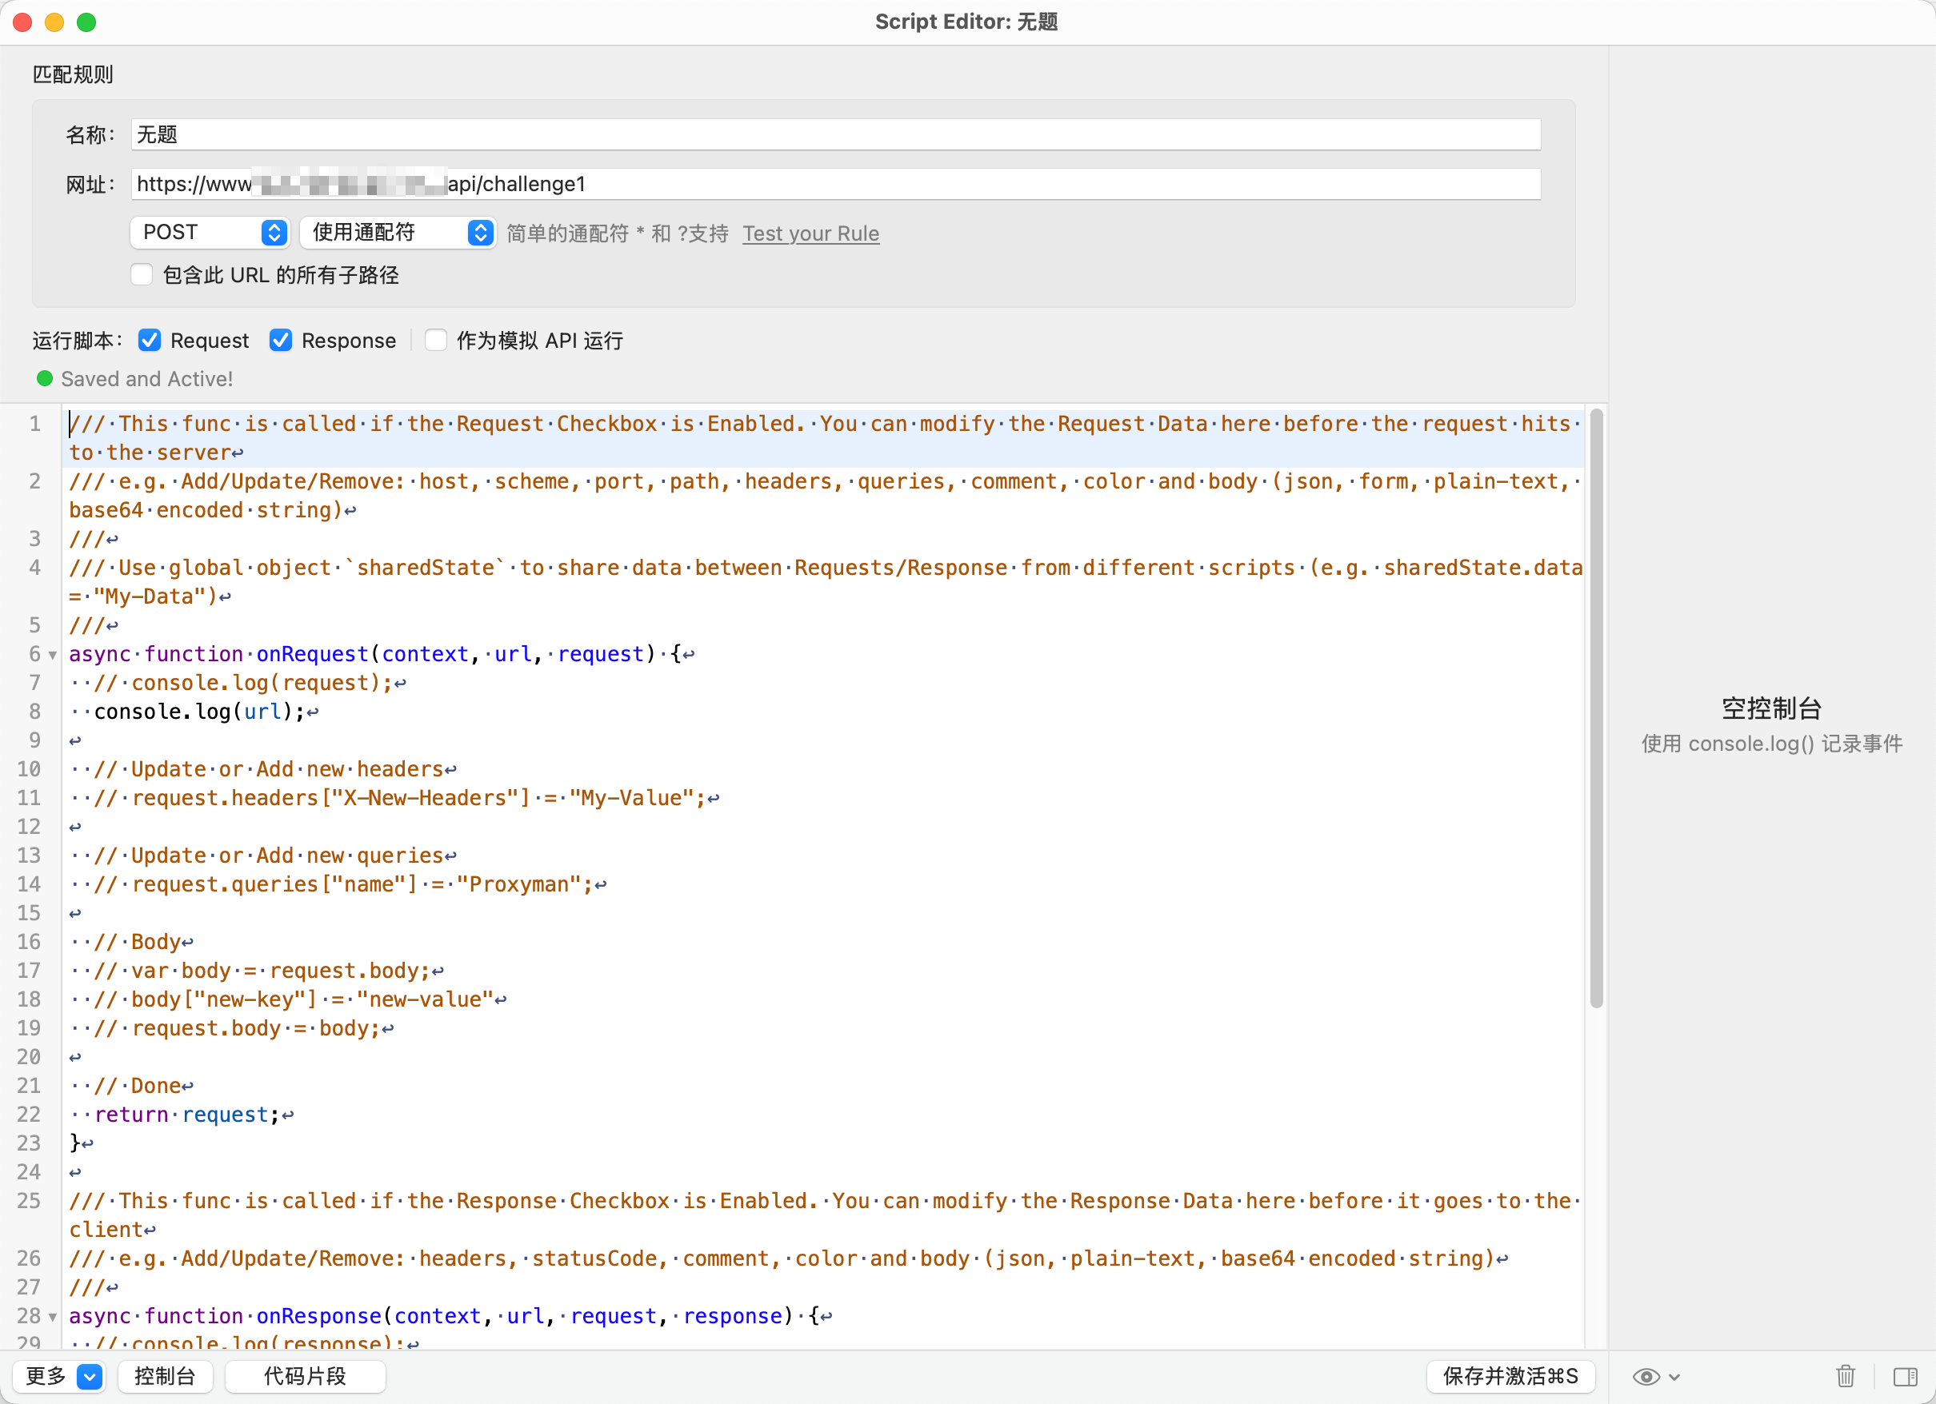1936x1404 pixels.
Task: Toggle the sidebar panel icon
Action: coord(1906,1376)
